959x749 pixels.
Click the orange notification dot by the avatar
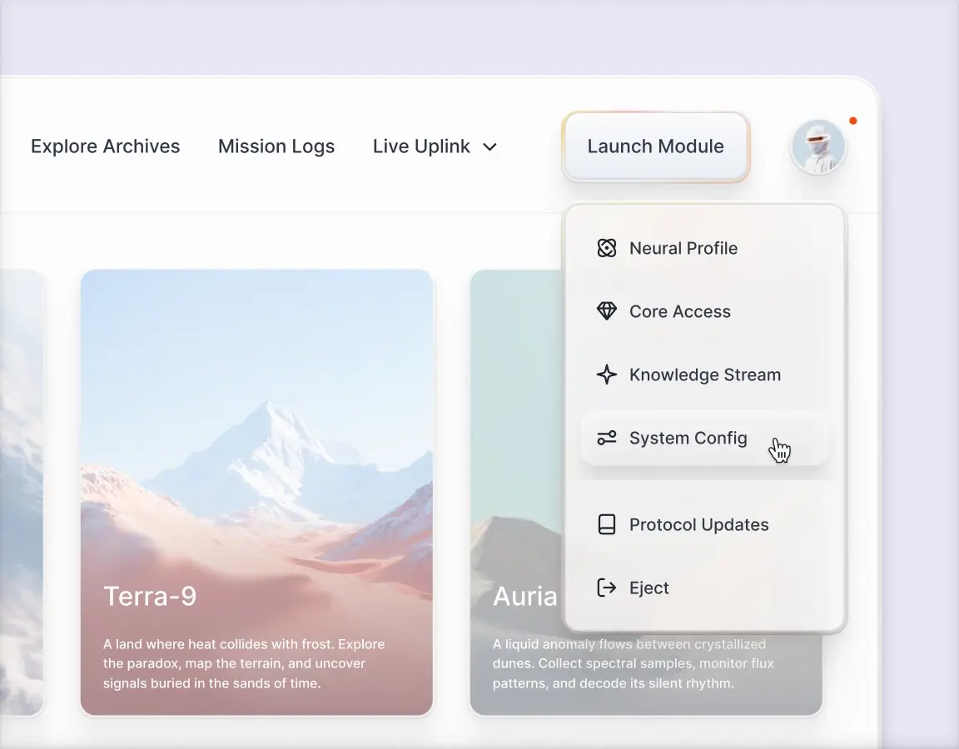[852, 121]
